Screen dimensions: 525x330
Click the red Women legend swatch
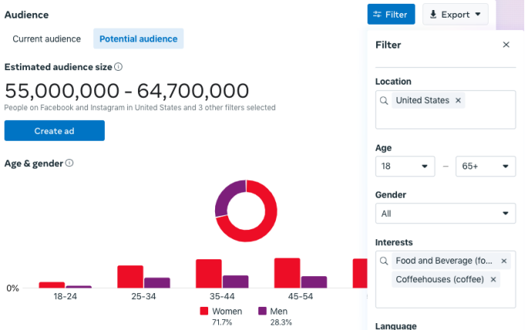(x=204, y=311)
